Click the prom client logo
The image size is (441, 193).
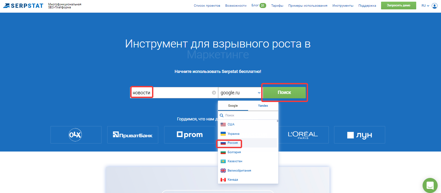click(190, 135)
